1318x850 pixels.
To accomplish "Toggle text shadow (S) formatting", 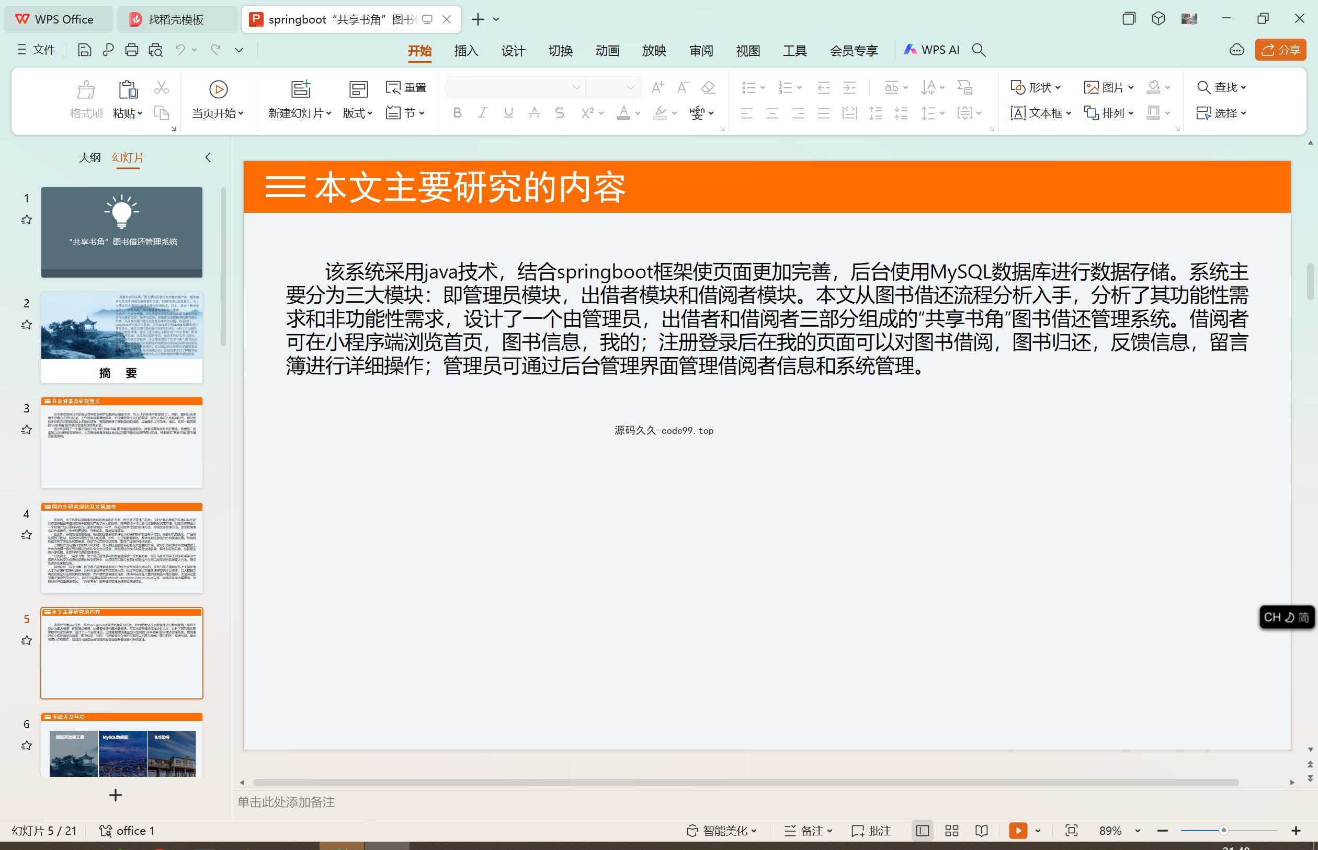I will click(x=559, y=113).
